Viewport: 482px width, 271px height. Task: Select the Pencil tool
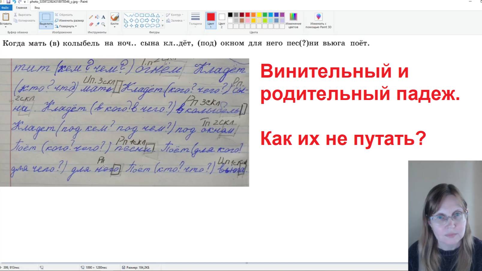pos(91,17)
